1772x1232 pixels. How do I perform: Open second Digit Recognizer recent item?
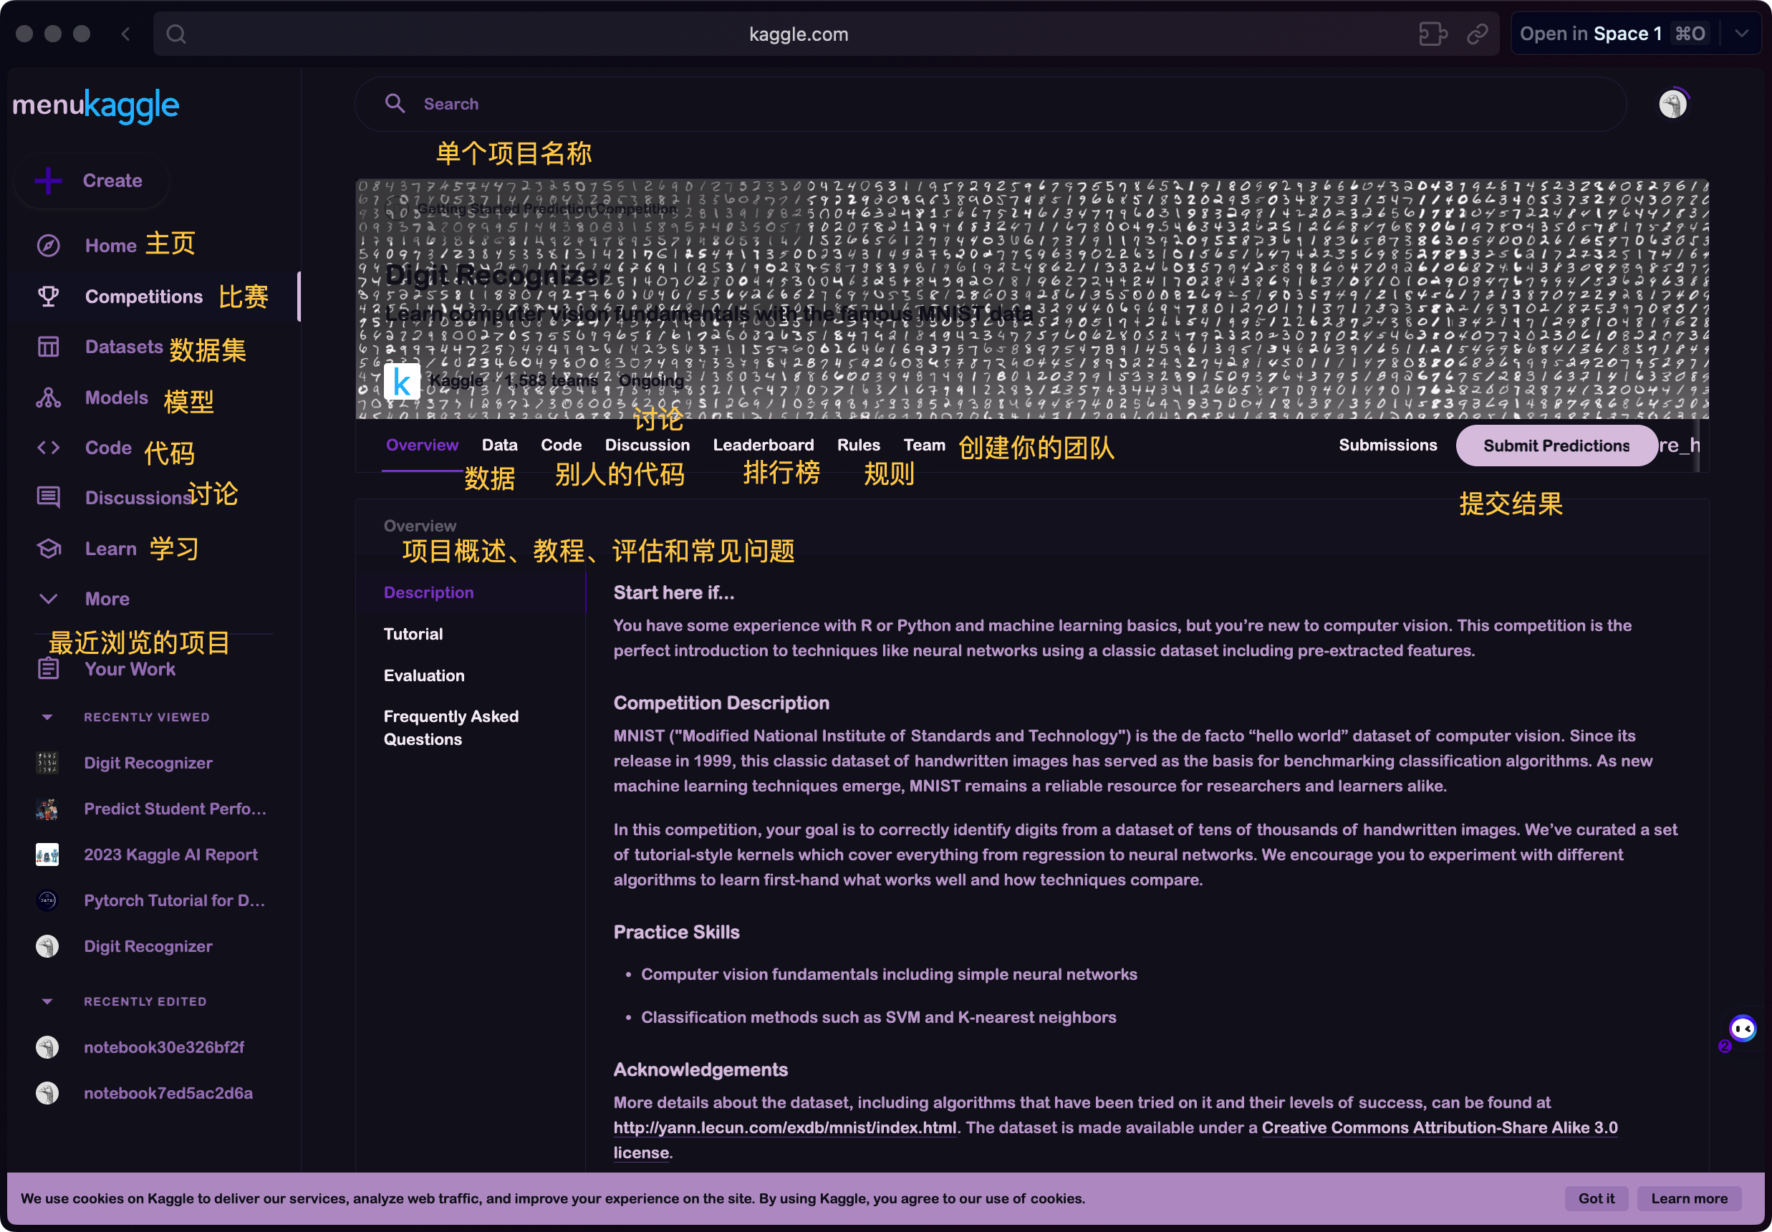(x=148, y=946)
